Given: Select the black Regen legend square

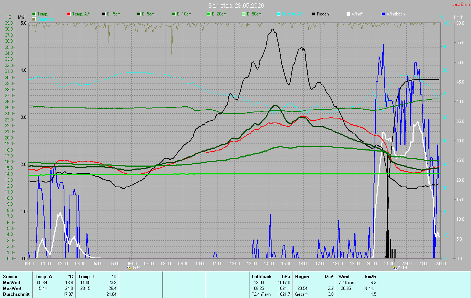Looking at the screenshot, I should click(314, 14).
